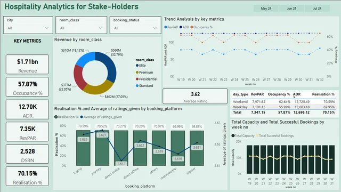Image resolution: width=341 pixels, height=192 pixels.
Task: Select the Jun 24 month button
Action: 291,9
